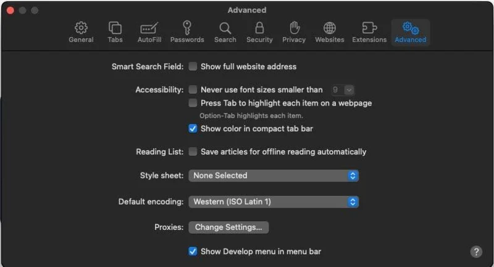Viewport: 494px width, 267px height.
Task: Expand the Style sheet dropdown
Action: point(274,176)
